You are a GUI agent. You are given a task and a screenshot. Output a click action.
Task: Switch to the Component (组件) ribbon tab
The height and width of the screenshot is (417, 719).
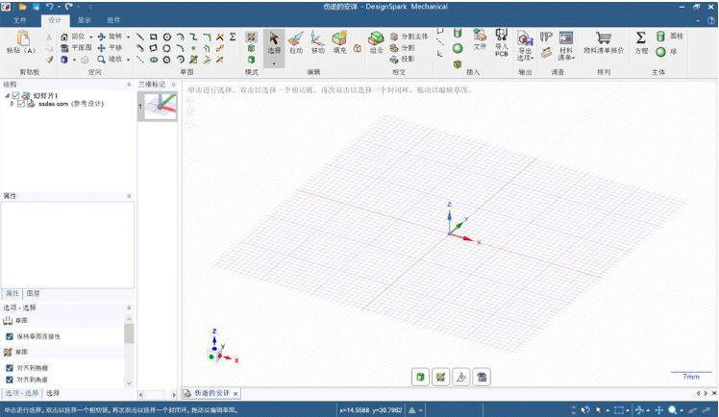click(x=113, y=20)
